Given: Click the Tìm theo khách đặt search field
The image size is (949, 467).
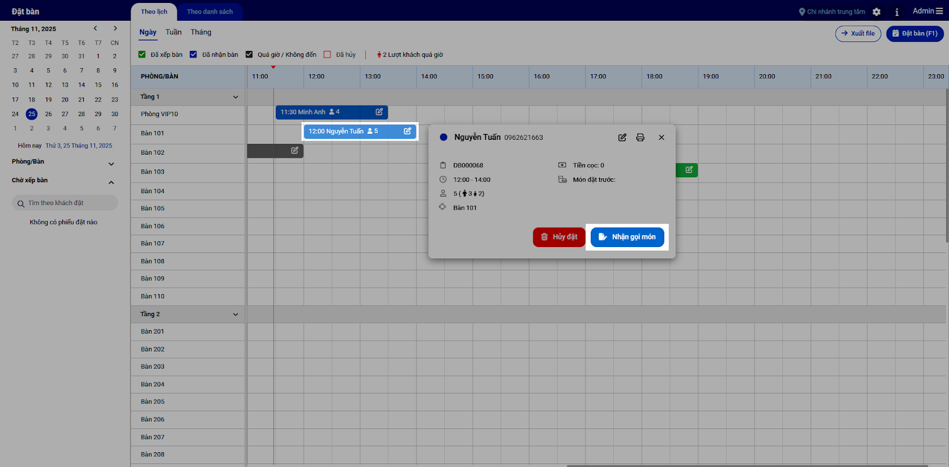Looking at the screenshot, I should click(x=65, y=203).
